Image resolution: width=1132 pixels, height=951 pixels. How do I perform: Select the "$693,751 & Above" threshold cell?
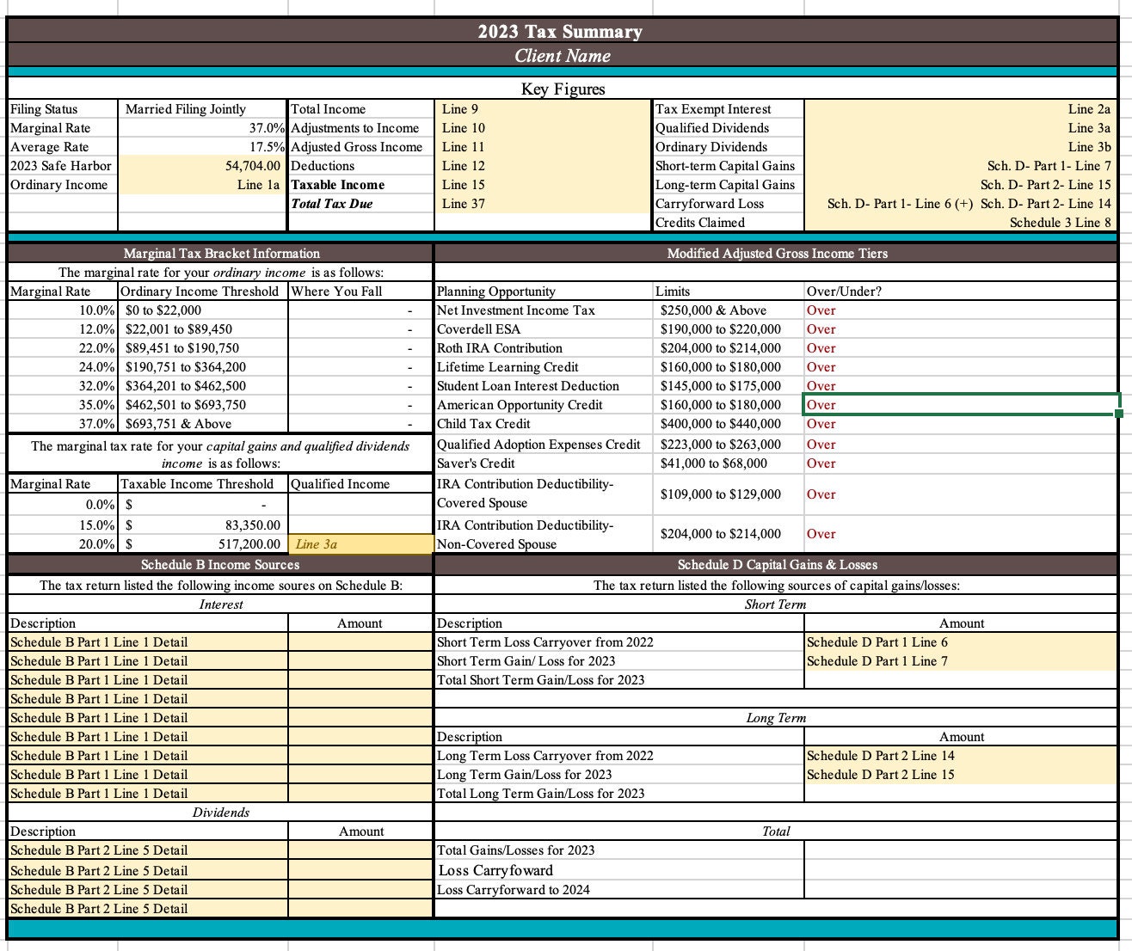coord(203,424)
